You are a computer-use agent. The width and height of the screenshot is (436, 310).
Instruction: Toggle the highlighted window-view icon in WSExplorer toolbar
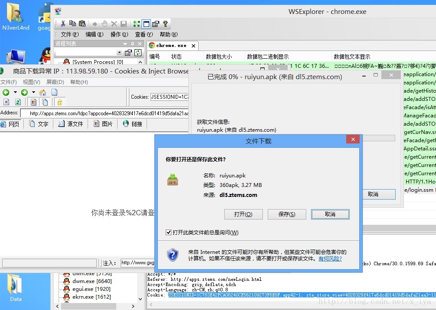point(146,24)
